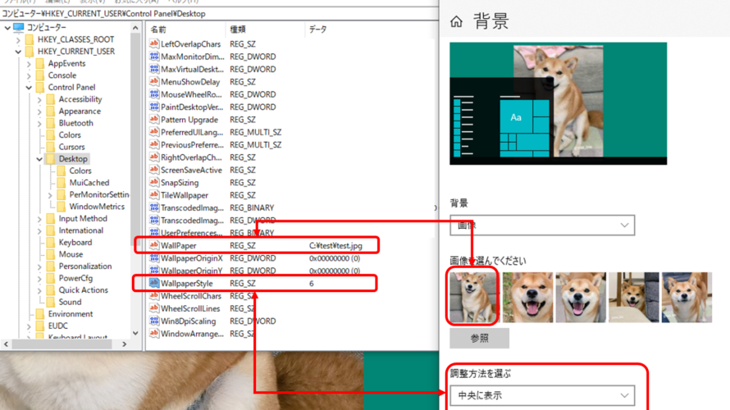
Task: Open the 調整方法を選ぶ fit dropdown
Action: click(542, 395)
